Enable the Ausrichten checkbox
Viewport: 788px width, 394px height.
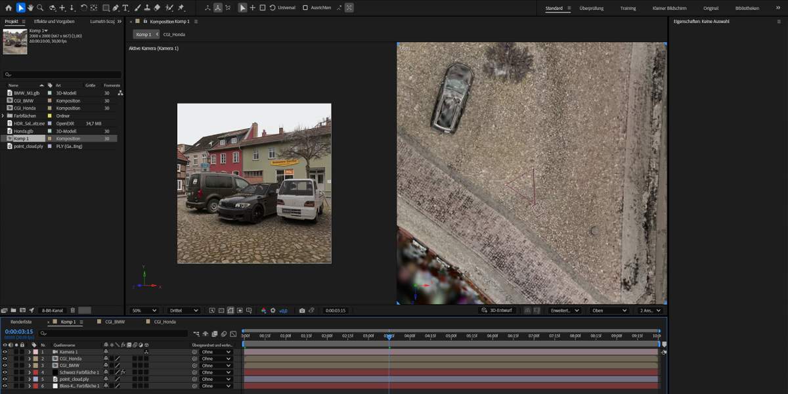coord(305,8)
